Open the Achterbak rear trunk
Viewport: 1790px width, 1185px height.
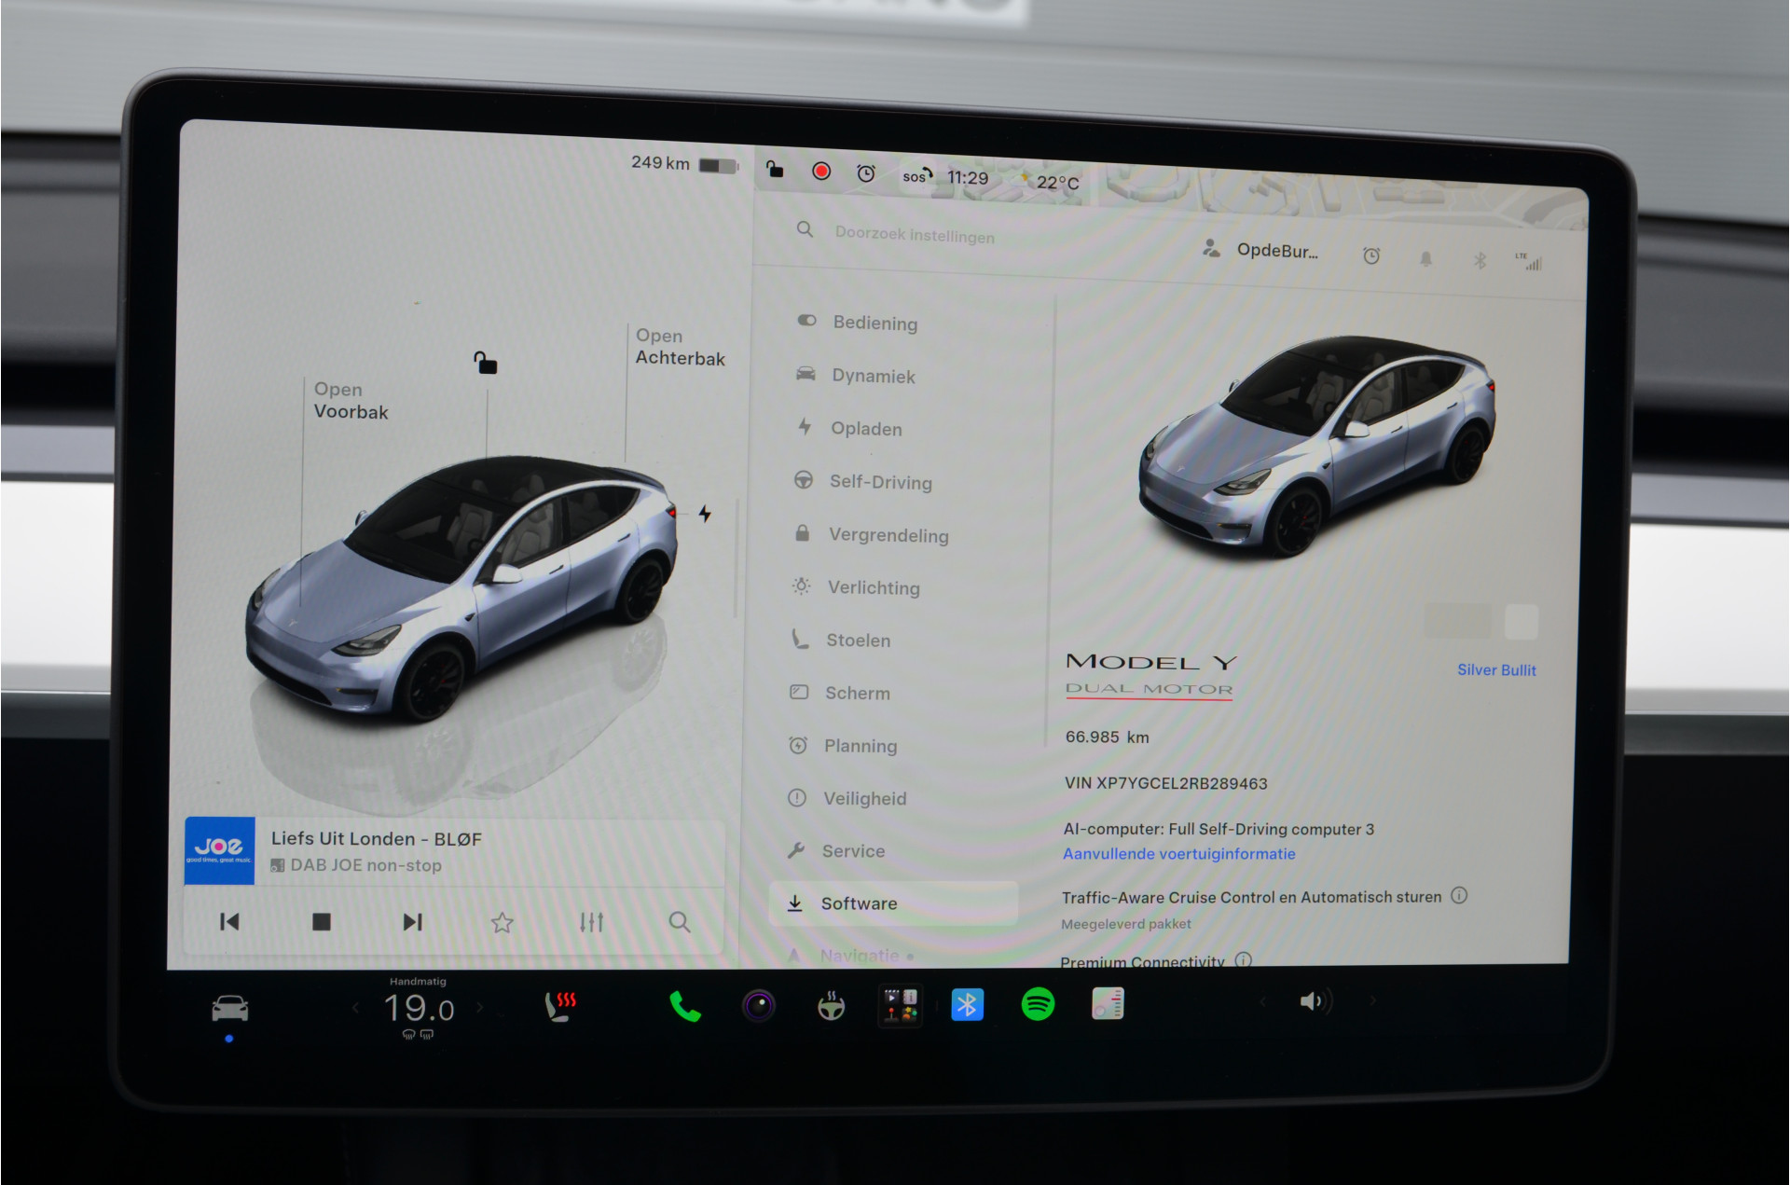tap(680, 347)
